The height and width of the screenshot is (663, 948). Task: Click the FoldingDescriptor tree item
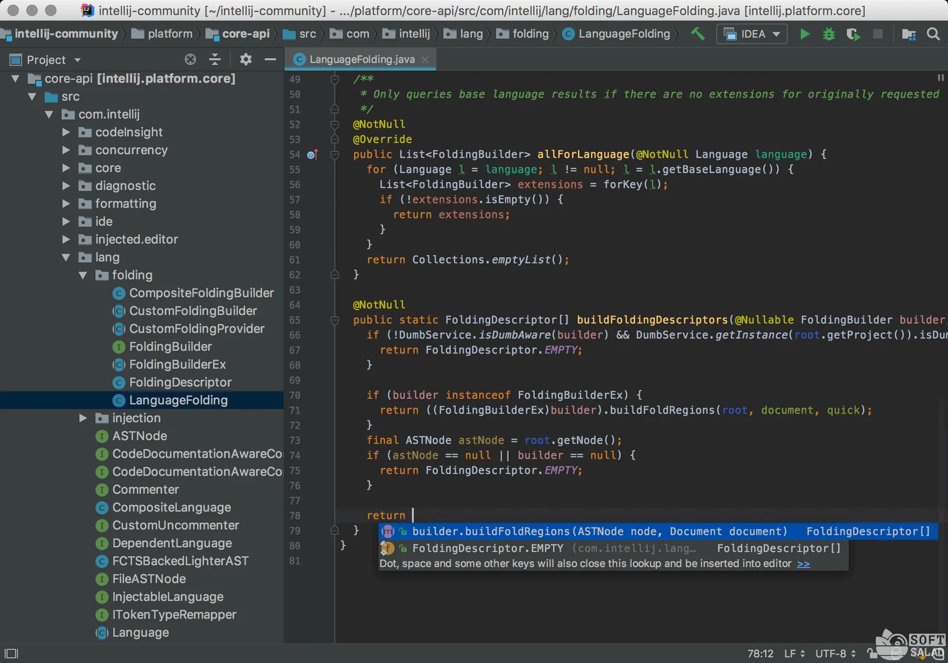(x=180, y=382)
